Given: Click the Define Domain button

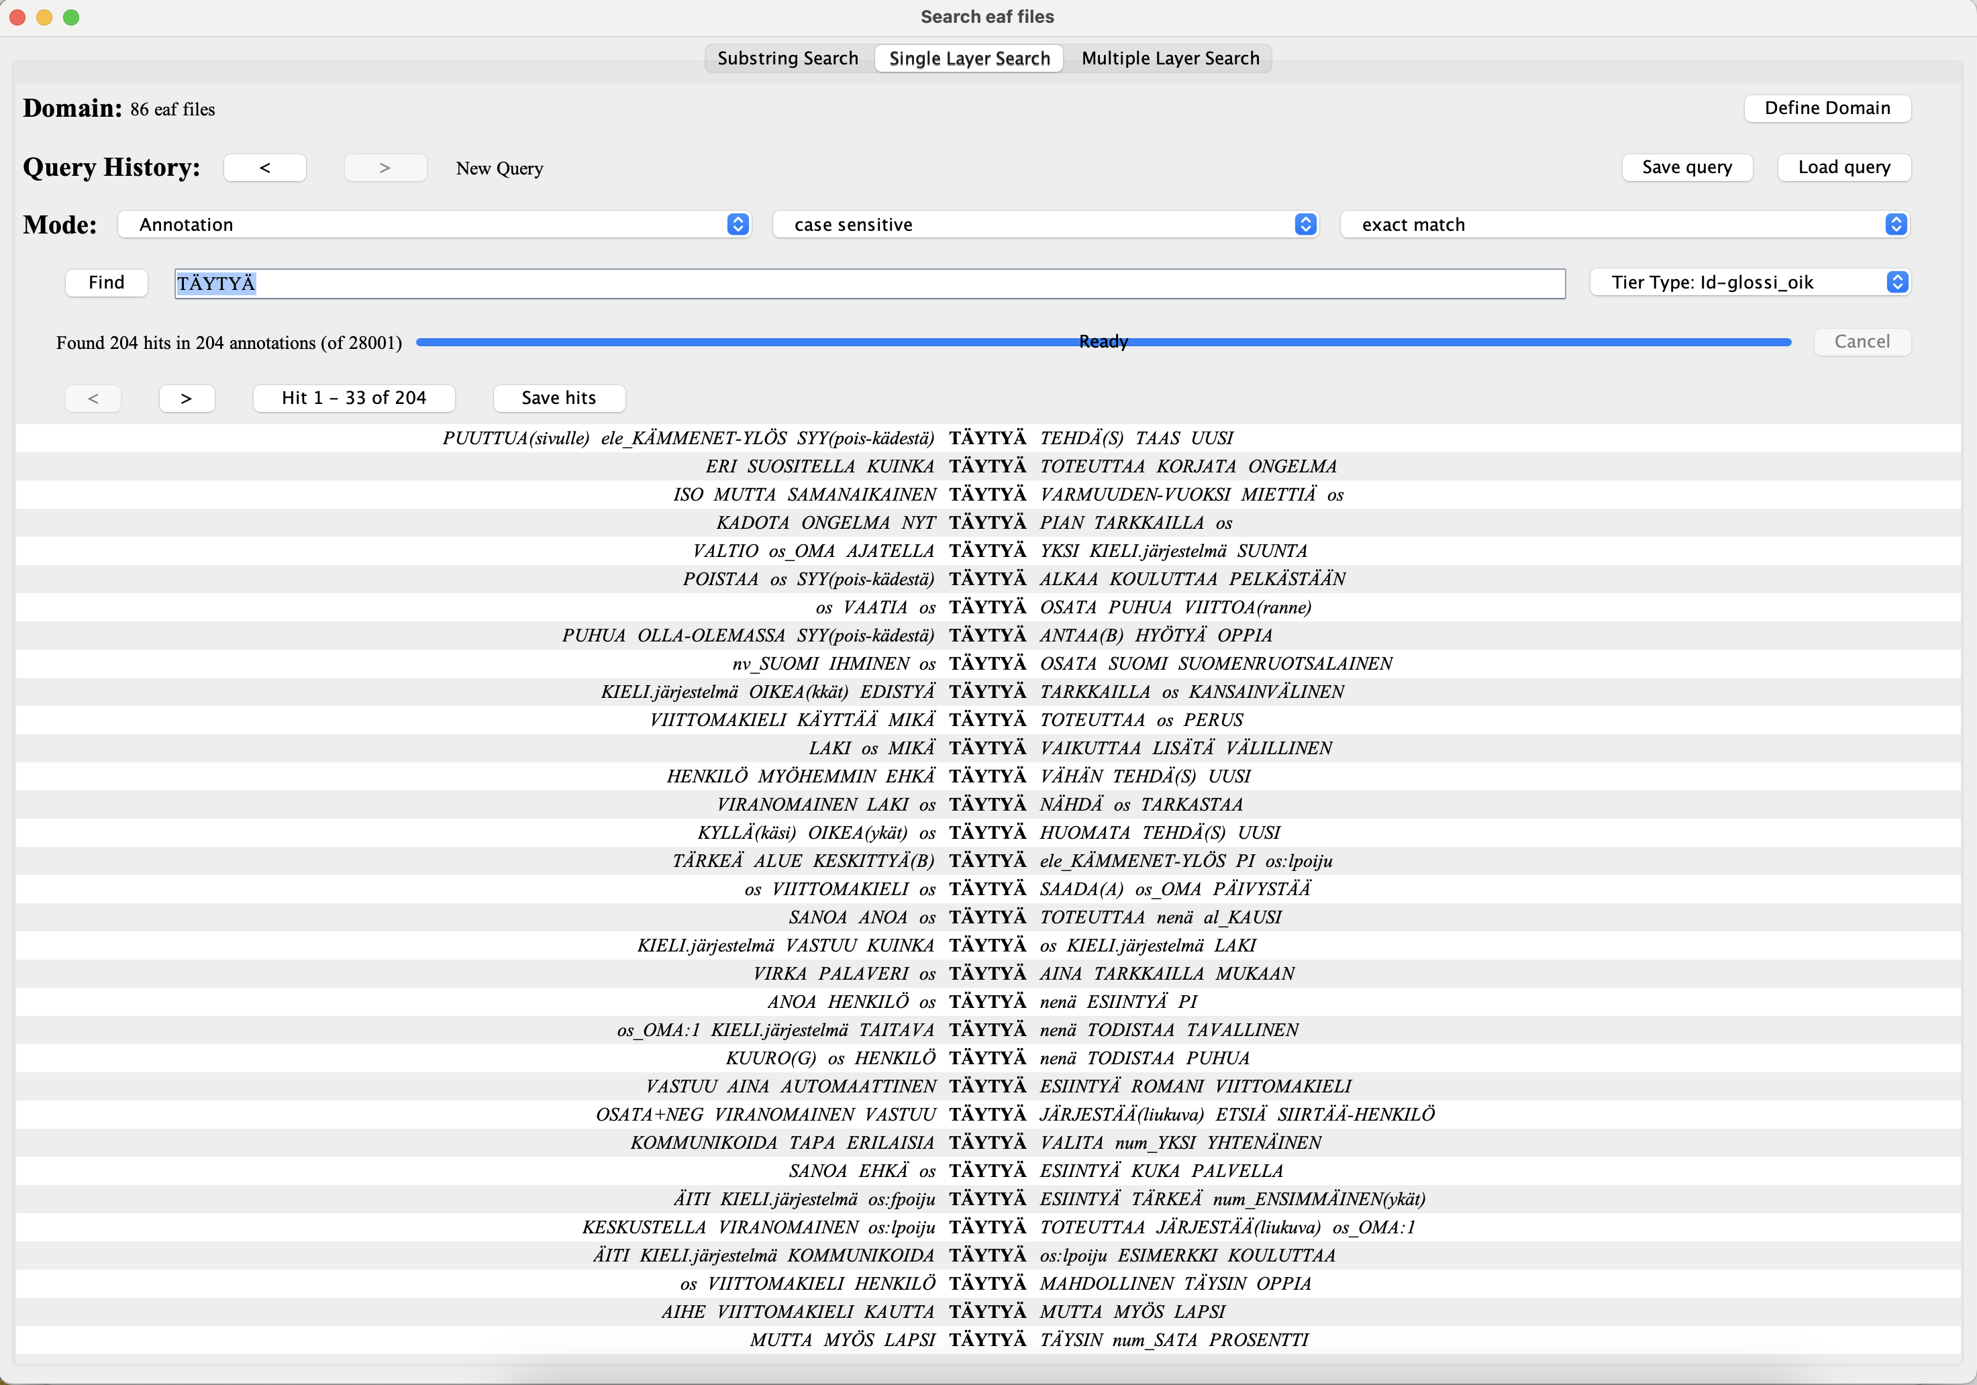Looking at the screenshot, I should 1826,109.
